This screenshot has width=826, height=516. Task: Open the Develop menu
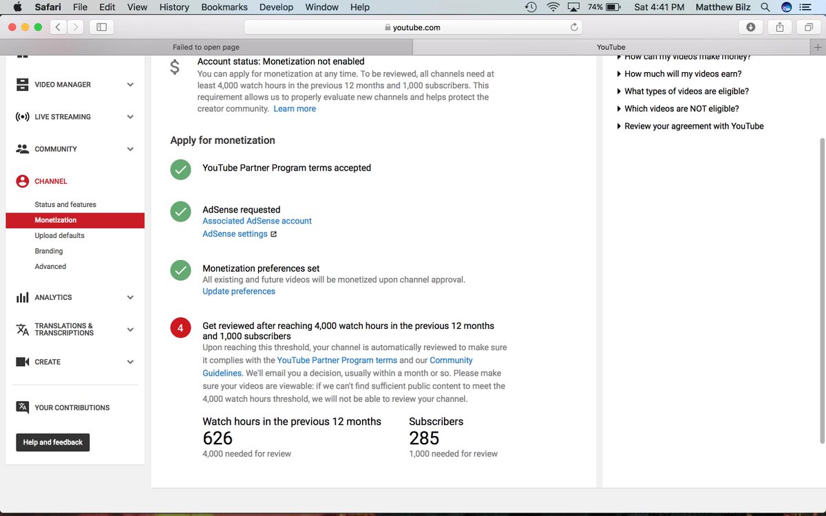click(277, 7)
